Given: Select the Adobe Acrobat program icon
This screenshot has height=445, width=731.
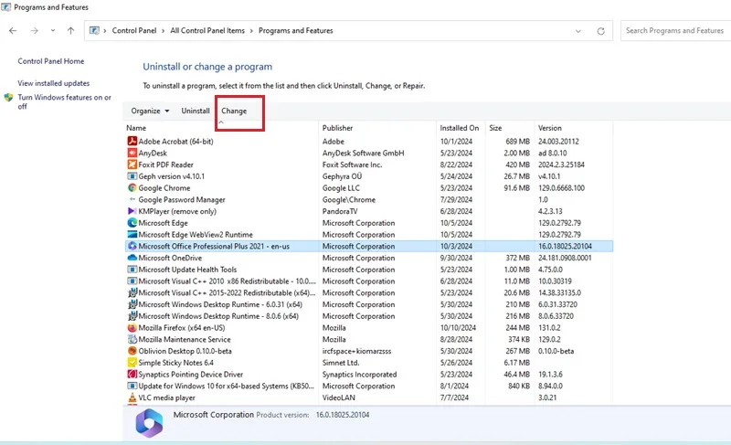Looking at the screenshot, I should pyautogui.click(x=132, y=142).
